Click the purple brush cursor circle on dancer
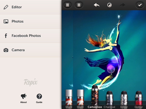The image size is (146, 109). 111,69
